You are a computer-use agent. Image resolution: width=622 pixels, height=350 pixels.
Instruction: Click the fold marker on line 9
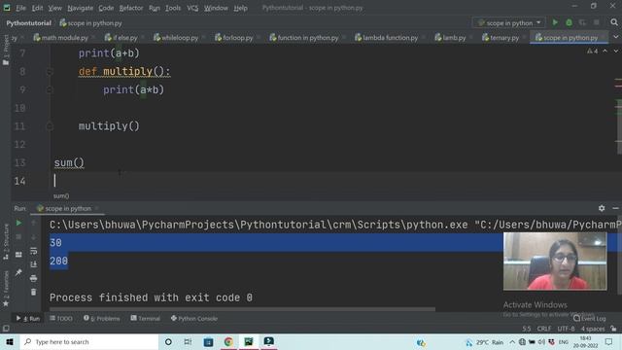coord(50,89)
